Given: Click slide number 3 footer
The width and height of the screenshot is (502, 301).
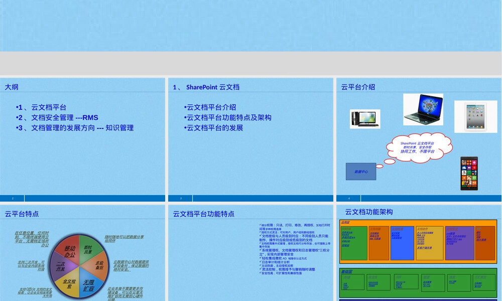Looking at the screenshot, I should click(x=181, y=198).
